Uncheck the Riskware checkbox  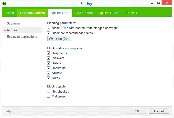click(x=49, y=58)
